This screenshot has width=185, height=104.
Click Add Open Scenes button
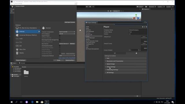pyautogui.click(x=70, y=22)
